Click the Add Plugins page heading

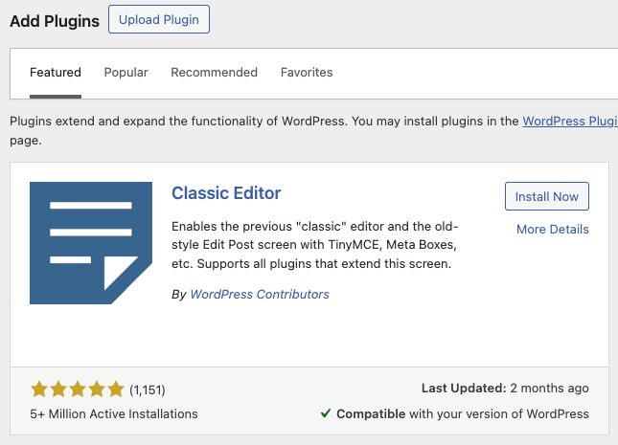pyautogui.click(x=55, y=21)
